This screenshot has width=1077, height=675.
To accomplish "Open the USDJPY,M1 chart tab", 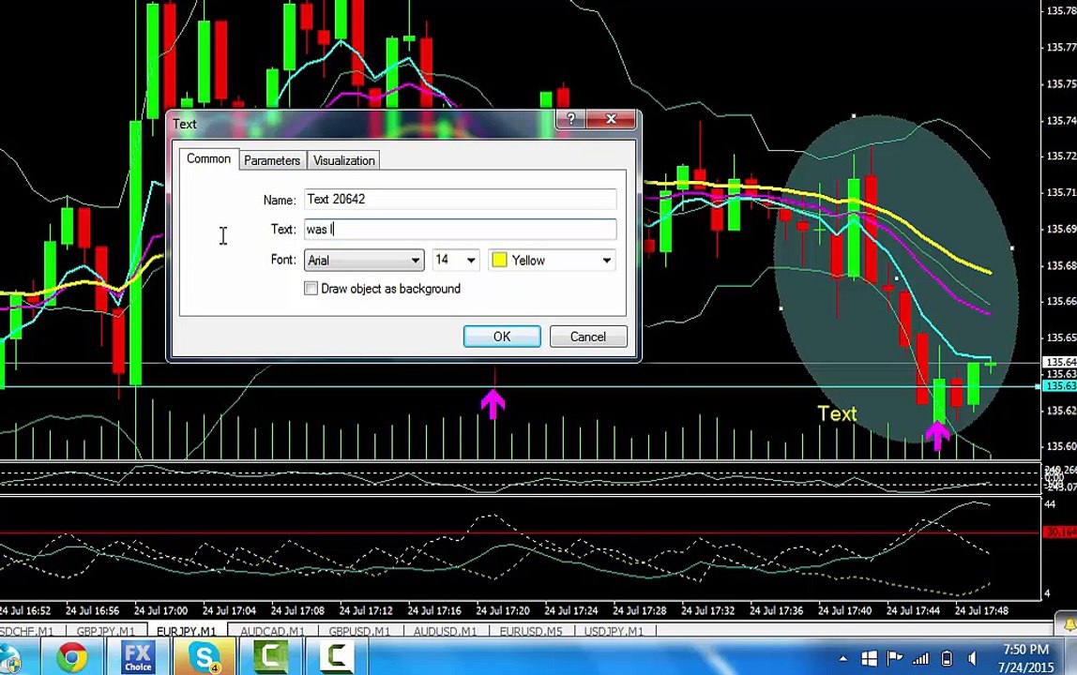I will pyautogui.click(x=614, y=631).
